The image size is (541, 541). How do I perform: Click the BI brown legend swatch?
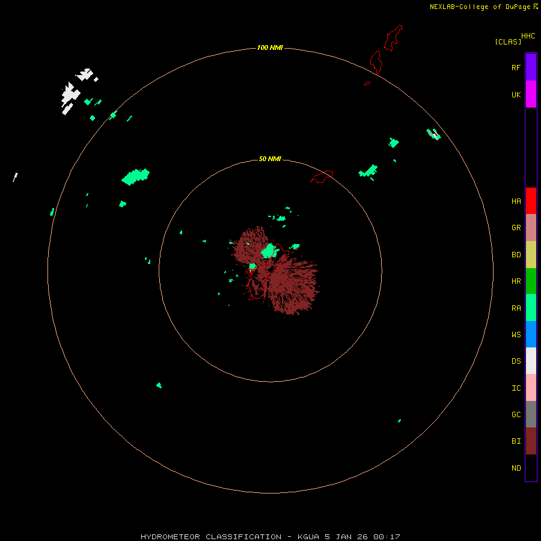[x=531, y=441]
